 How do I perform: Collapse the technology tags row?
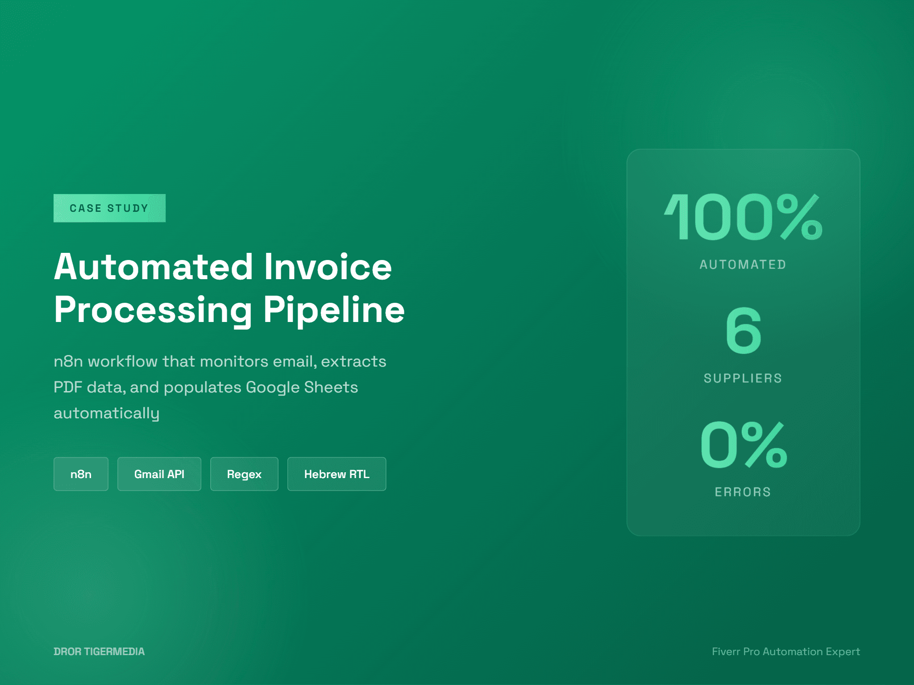tap(220, 474)
